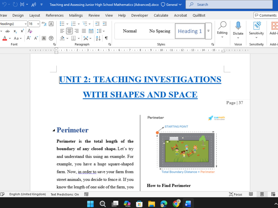Expand the borders dropdown arrow

tap(79, 38)
